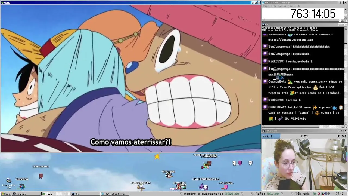348x196 pixels.
Task: Click the Notepad title bar icon
Action: tap(264, 2)
